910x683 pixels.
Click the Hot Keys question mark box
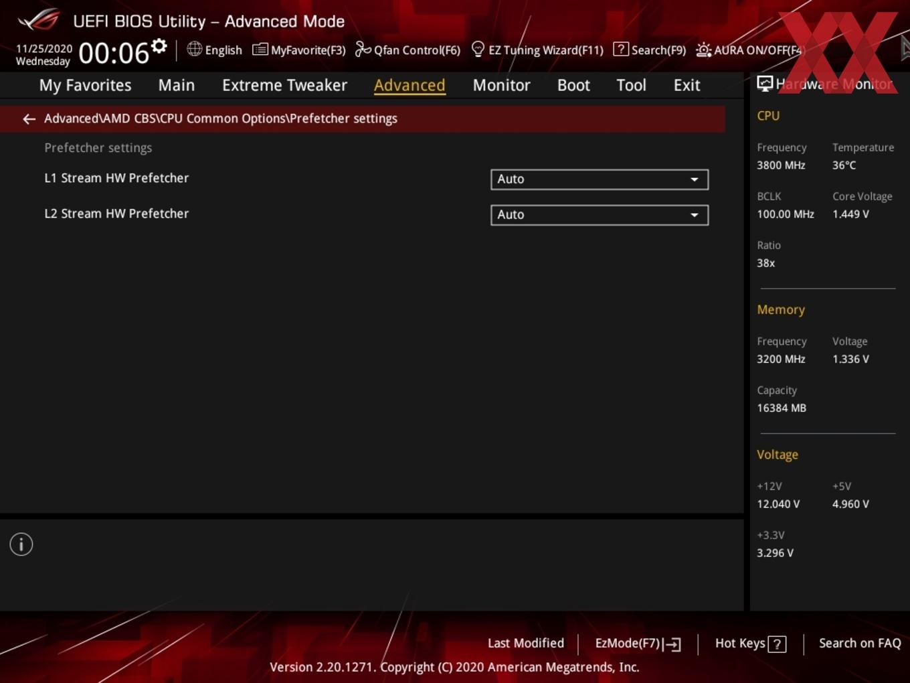(x=777, y=644)
